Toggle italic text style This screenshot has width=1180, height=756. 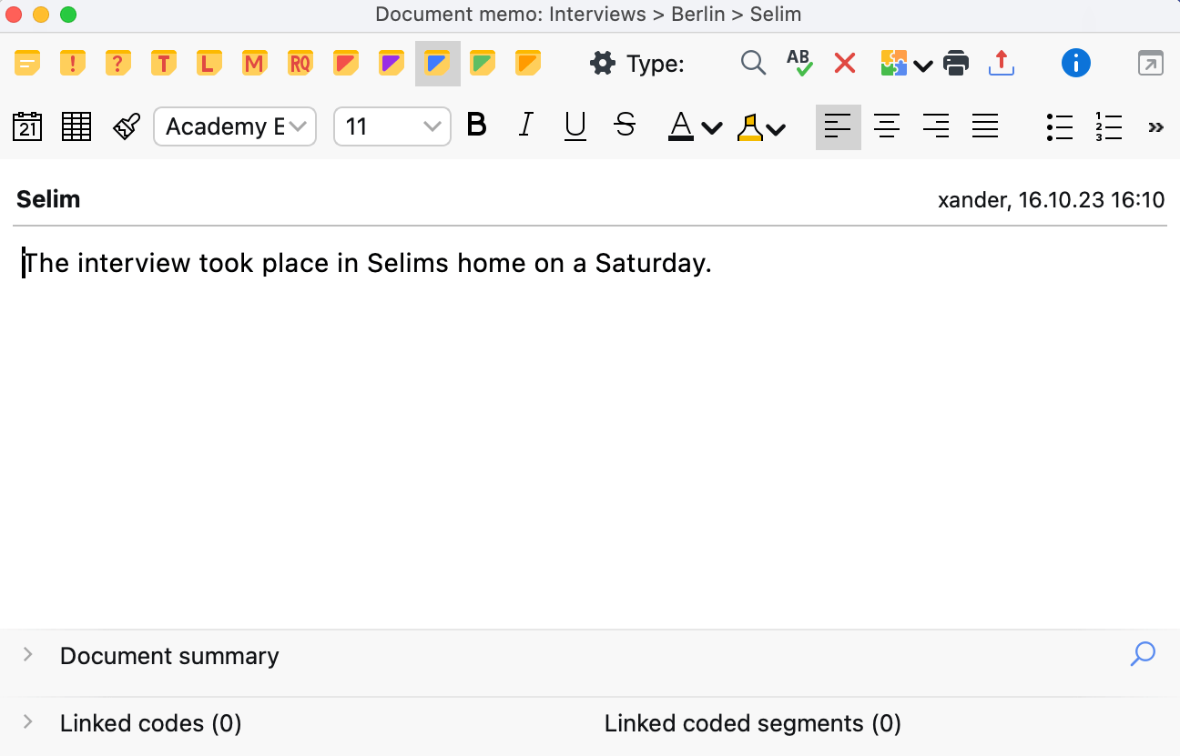(x=525, y=126)
